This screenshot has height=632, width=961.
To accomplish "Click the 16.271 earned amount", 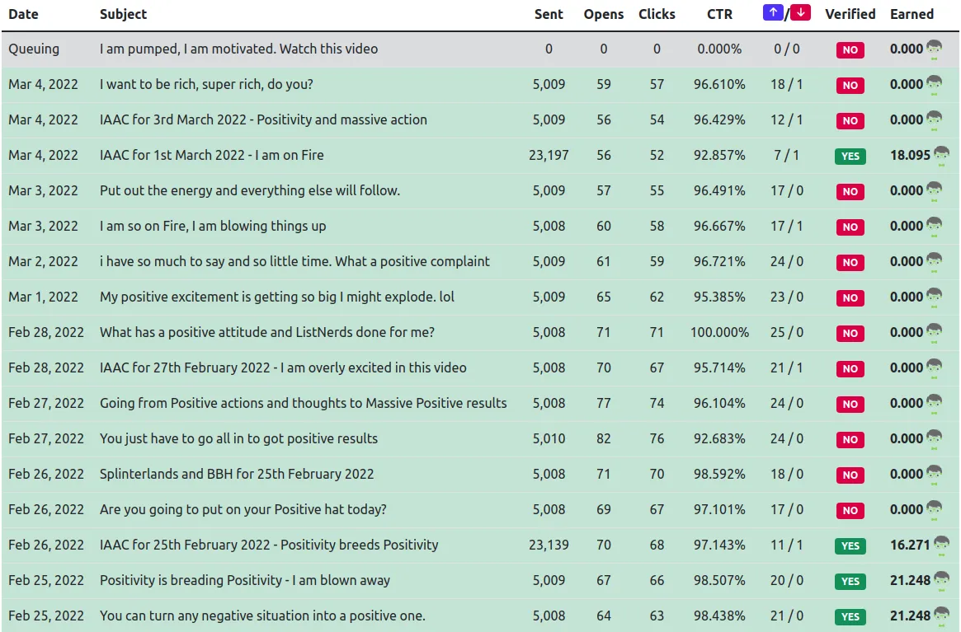I will pos(910,545).
